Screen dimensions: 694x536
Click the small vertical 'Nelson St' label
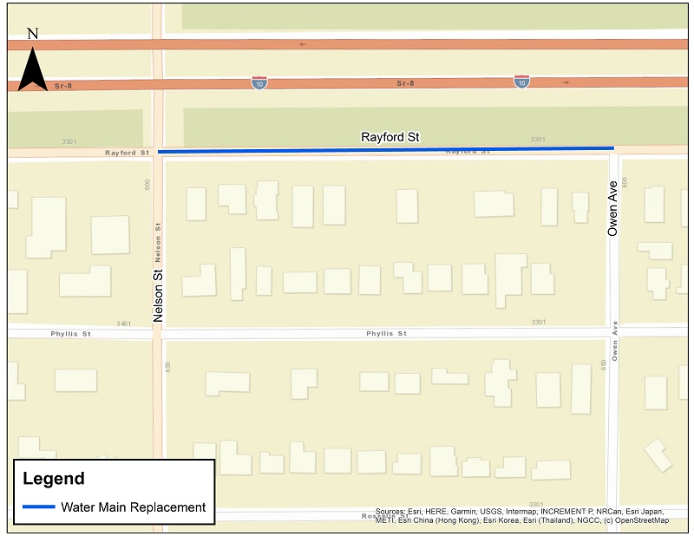pos(158,242)
